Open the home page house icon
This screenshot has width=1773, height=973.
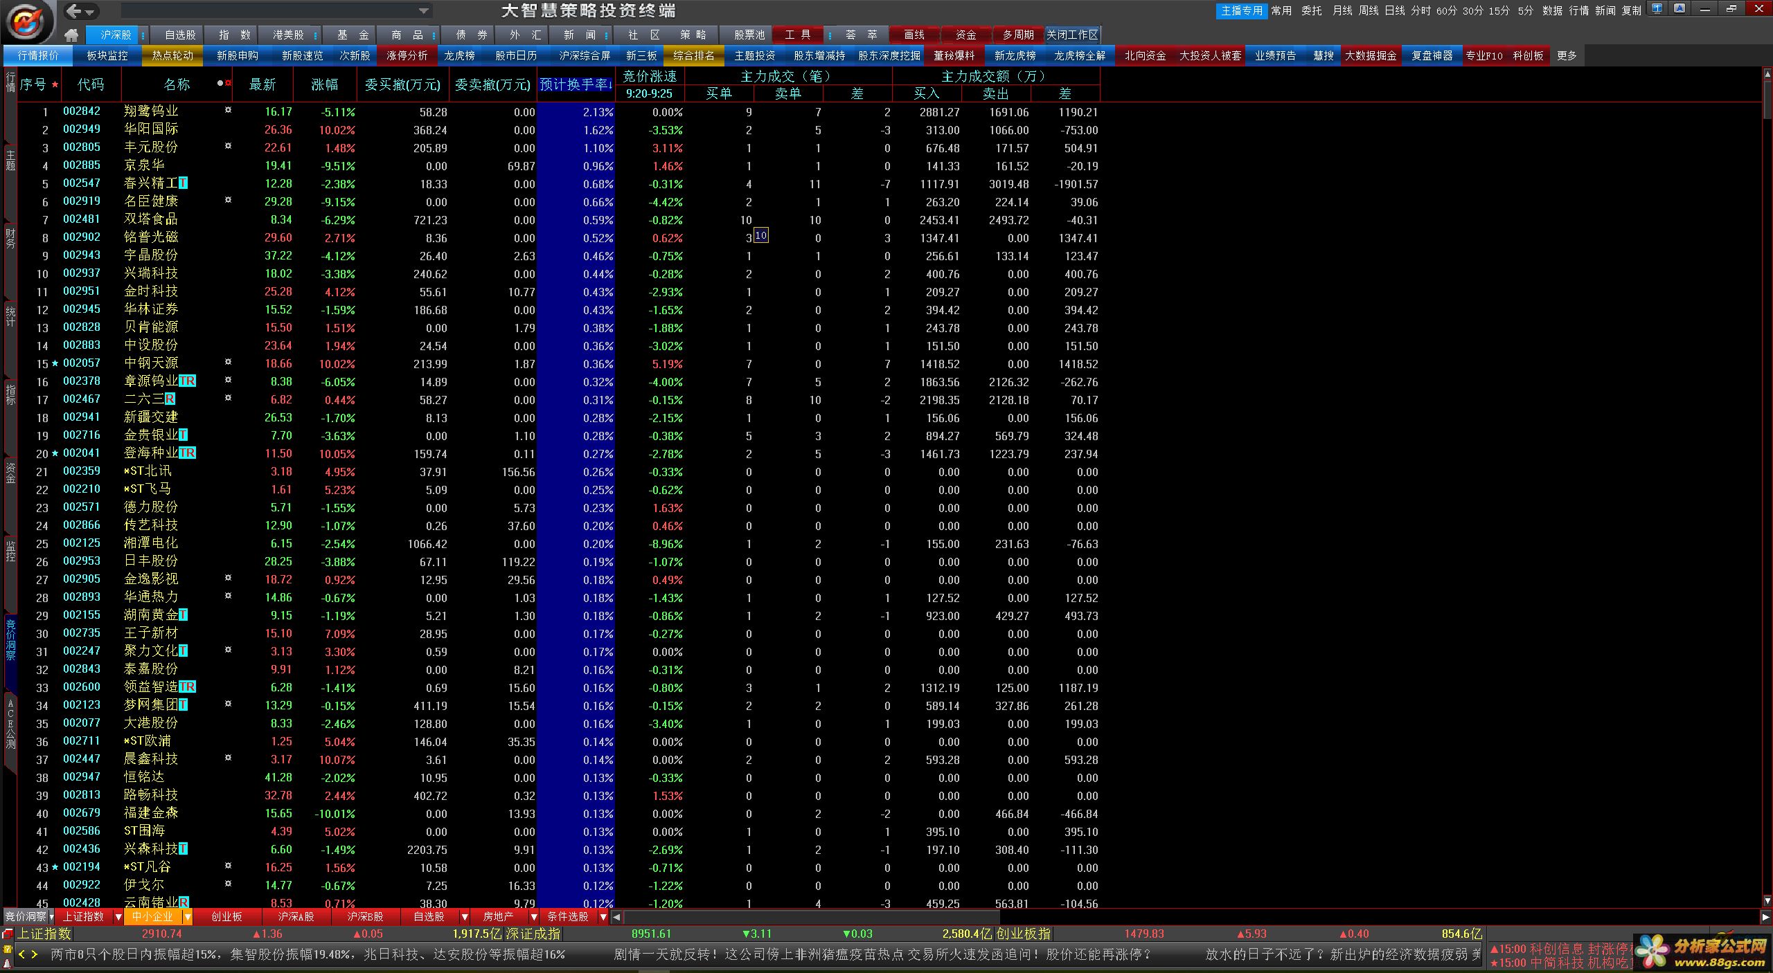(71, 35)
